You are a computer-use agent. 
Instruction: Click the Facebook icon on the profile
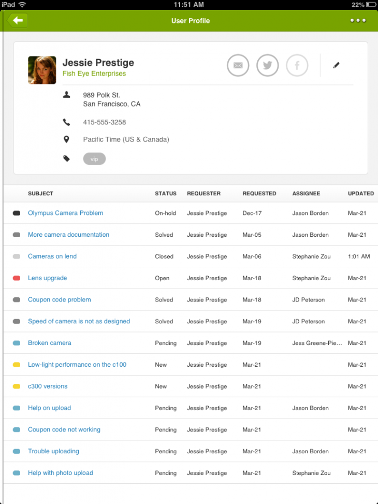[297, 65]
